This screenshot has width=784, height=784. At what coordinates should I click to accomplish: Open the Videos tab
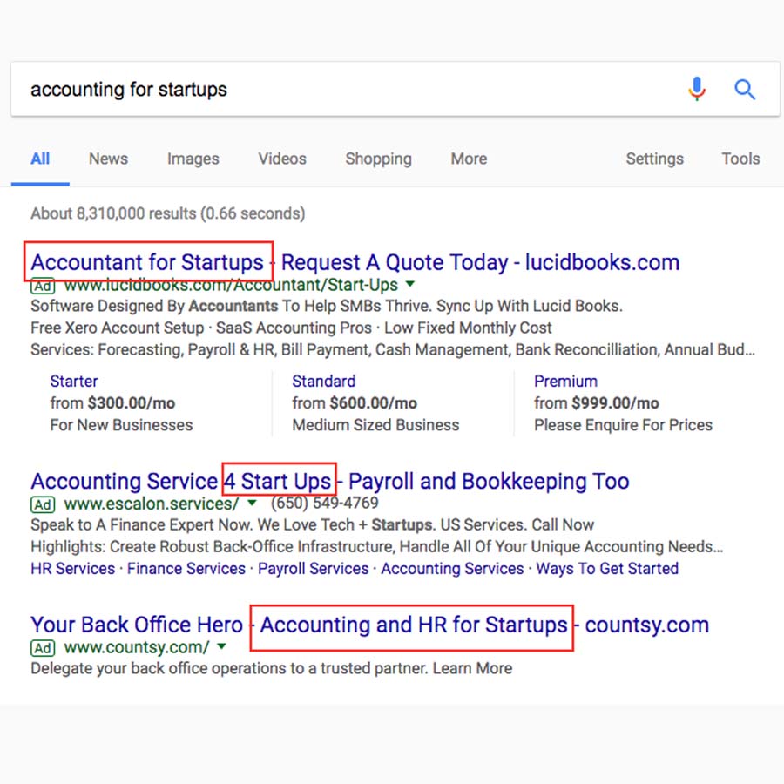[x=282, y=159]
